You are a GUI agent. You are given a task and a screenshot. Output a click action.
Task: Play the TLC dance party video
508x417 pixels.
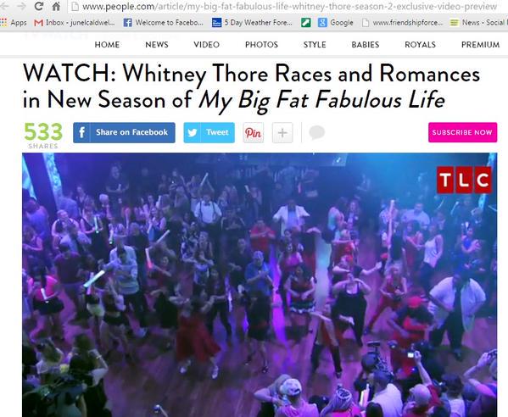(x=260, y=285)
